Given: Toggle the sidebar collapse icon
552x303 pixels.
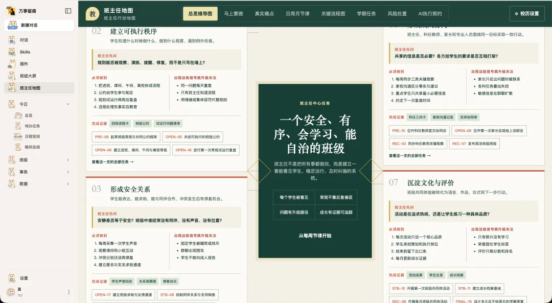Looking at the screenshot, I should (x=68, y=11).
